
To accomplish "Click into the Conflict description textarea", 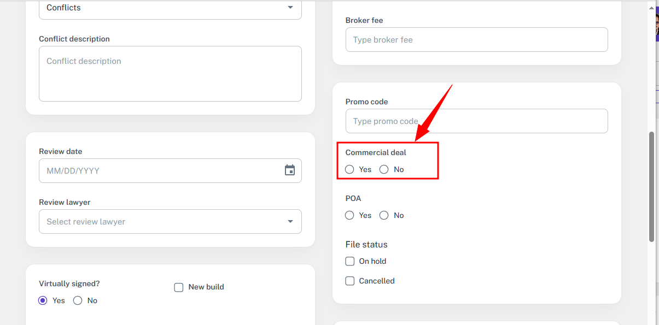I will point(170,74).
